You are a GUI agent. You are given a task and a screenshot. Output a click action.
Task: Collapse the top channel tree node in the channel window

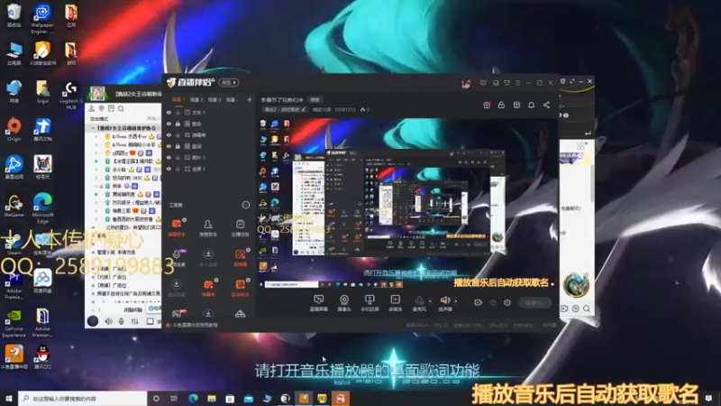pyautogui.click(x=93, y=128)
